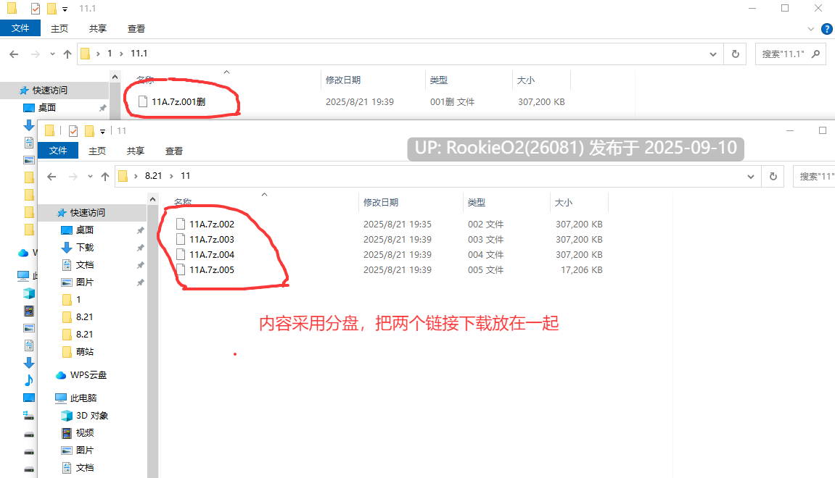Select 桌面 in 11.1 window sidebar
The image size is (835, 478).
[47, 107]
